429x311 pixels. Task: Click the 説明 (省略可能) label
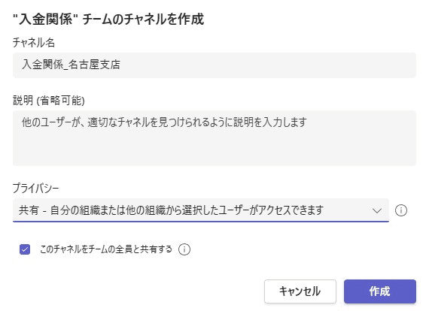click(x=49, y=101)
